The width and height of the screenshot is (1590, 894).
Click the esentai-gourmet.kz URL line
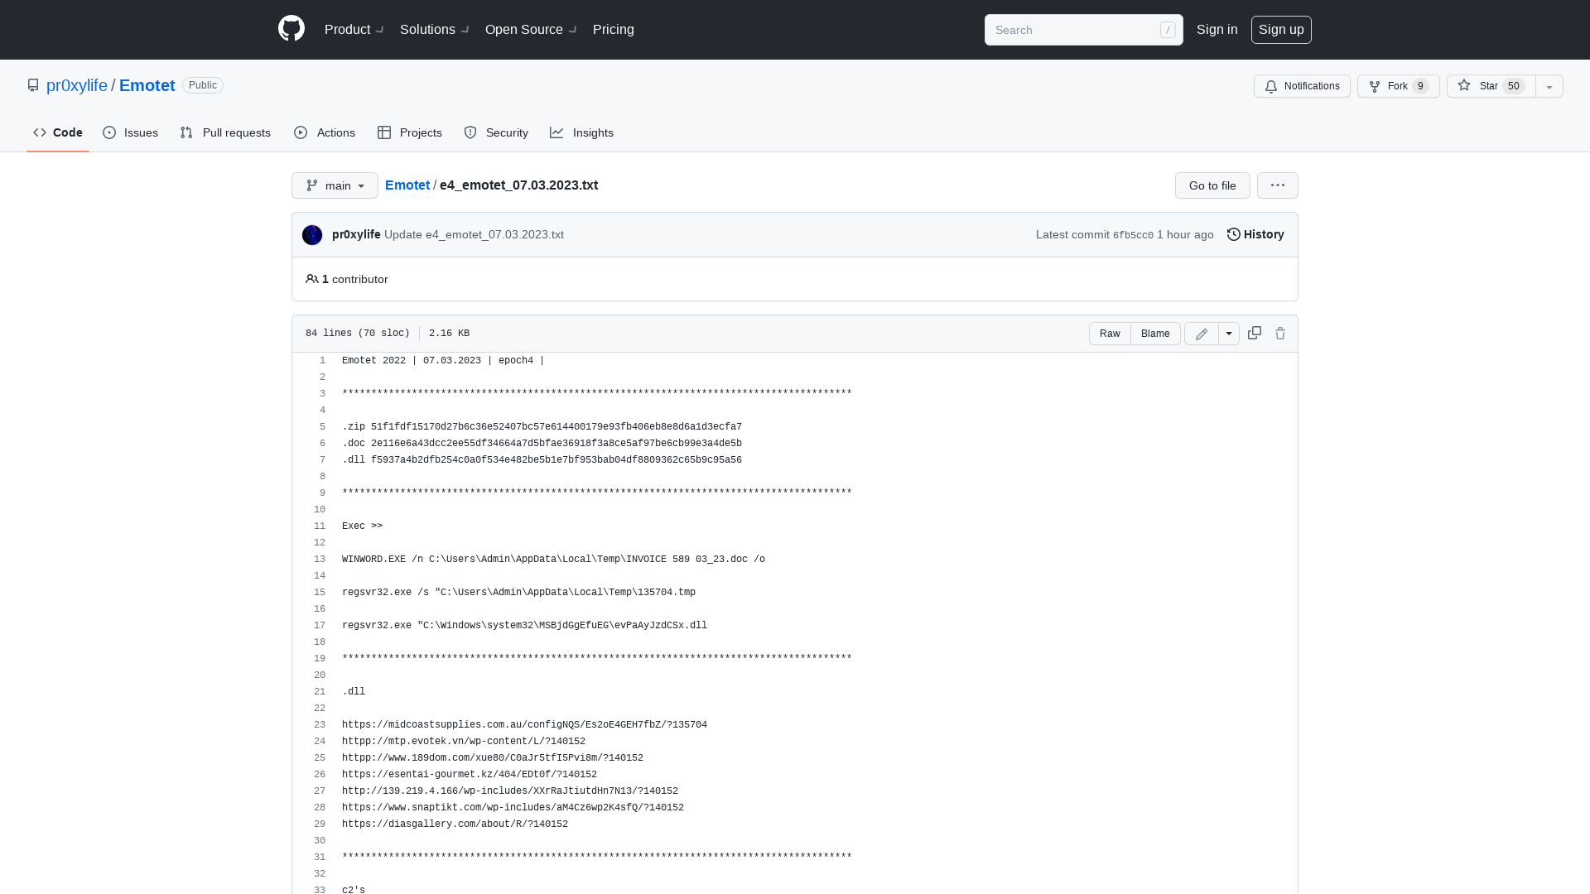point(470,775)
